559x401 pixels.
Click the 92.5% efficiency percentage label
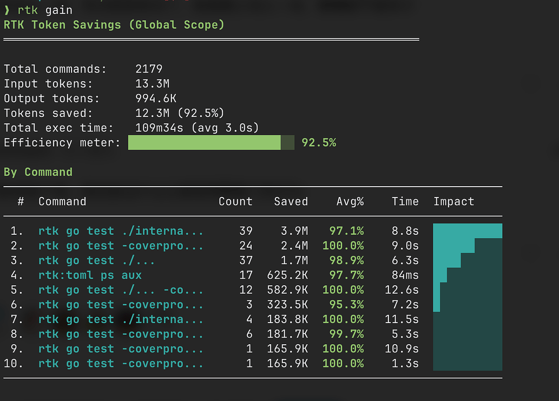tap(319, 142)
